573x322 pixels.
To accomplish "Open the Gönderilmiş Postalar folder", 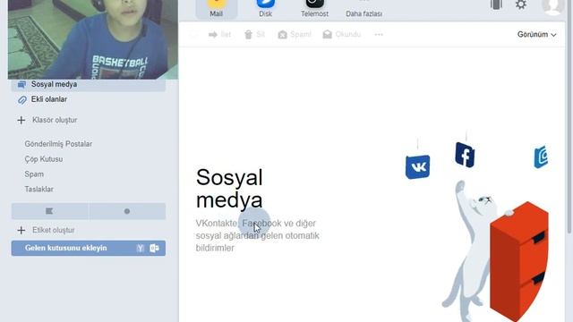I will point(58,144).
